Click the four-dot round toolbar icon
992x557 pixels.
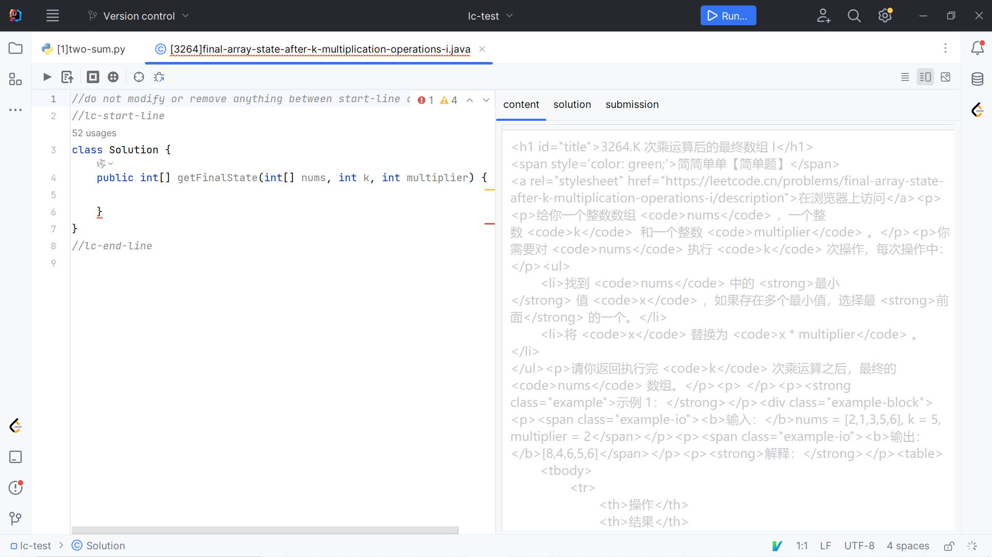tap(113, 77)
